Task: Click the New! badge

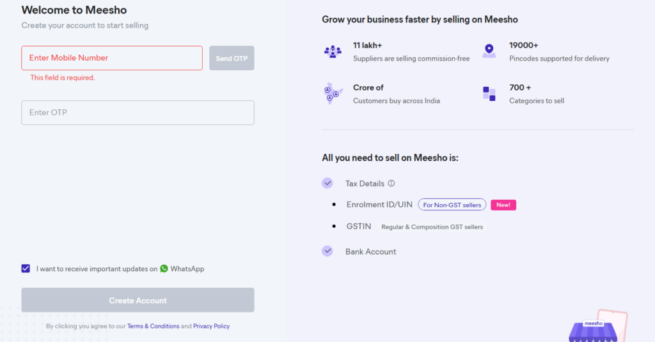Action: [x=503, y=205]
